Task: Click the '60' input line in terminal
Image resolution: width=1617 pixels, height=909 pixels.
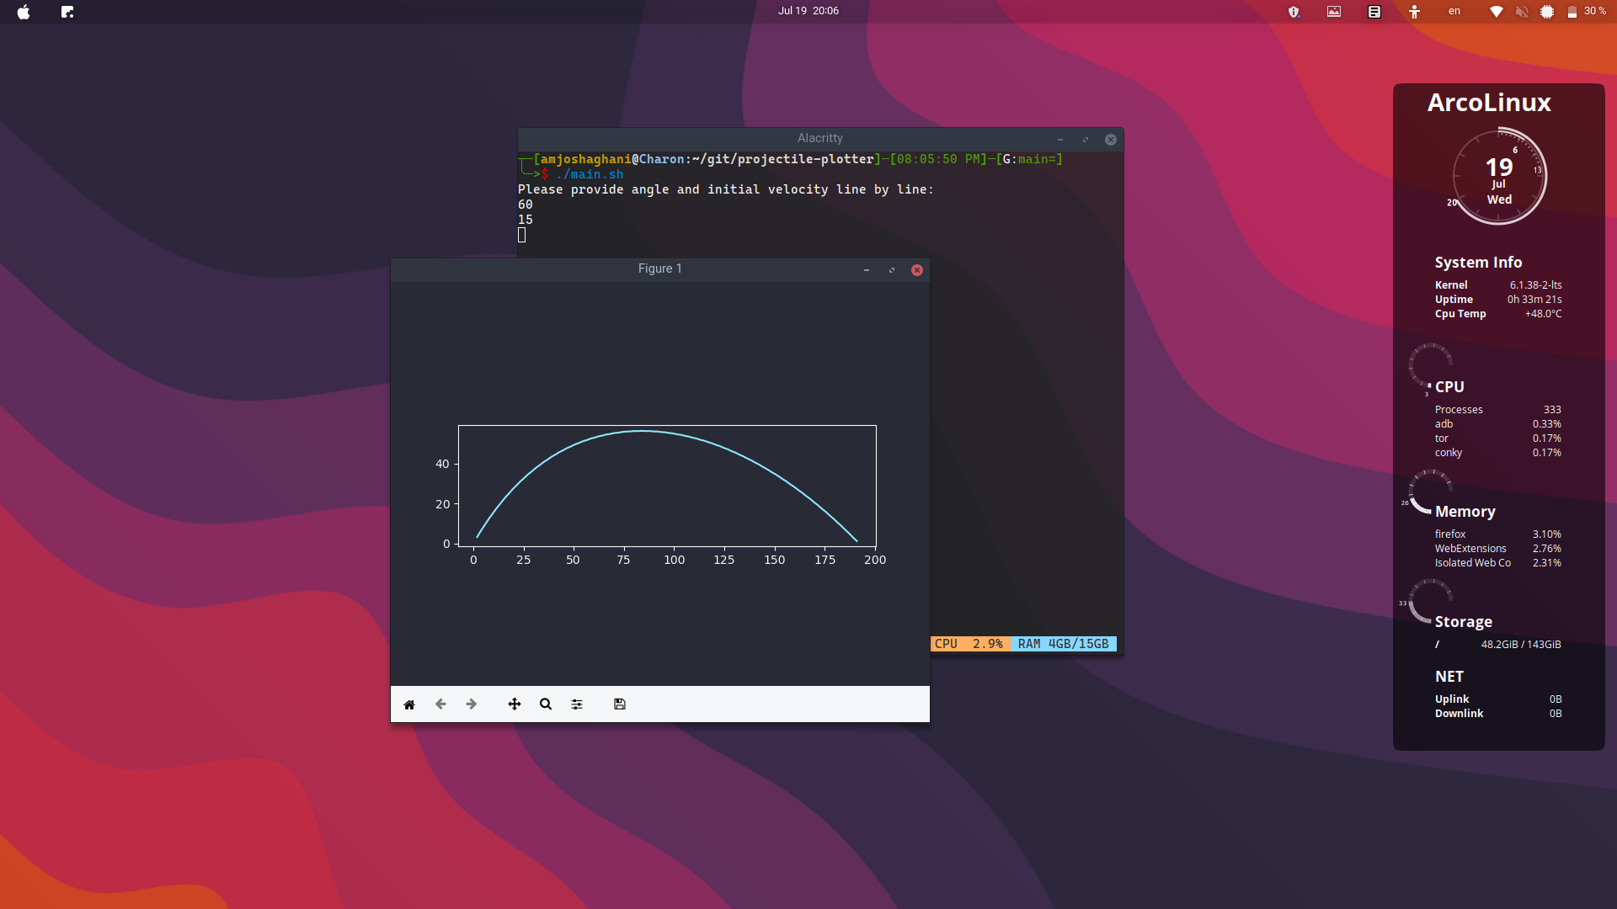Action: click(526, 205)
